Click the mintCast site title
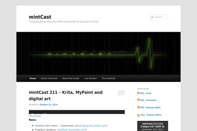This screenshot has width=197, height=131. [x=40, y=17]
